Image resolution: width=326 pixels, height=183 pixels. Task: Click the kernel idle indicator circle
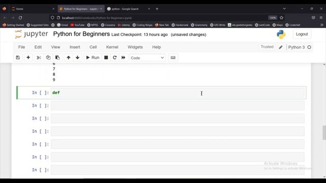tap(309, 47)
